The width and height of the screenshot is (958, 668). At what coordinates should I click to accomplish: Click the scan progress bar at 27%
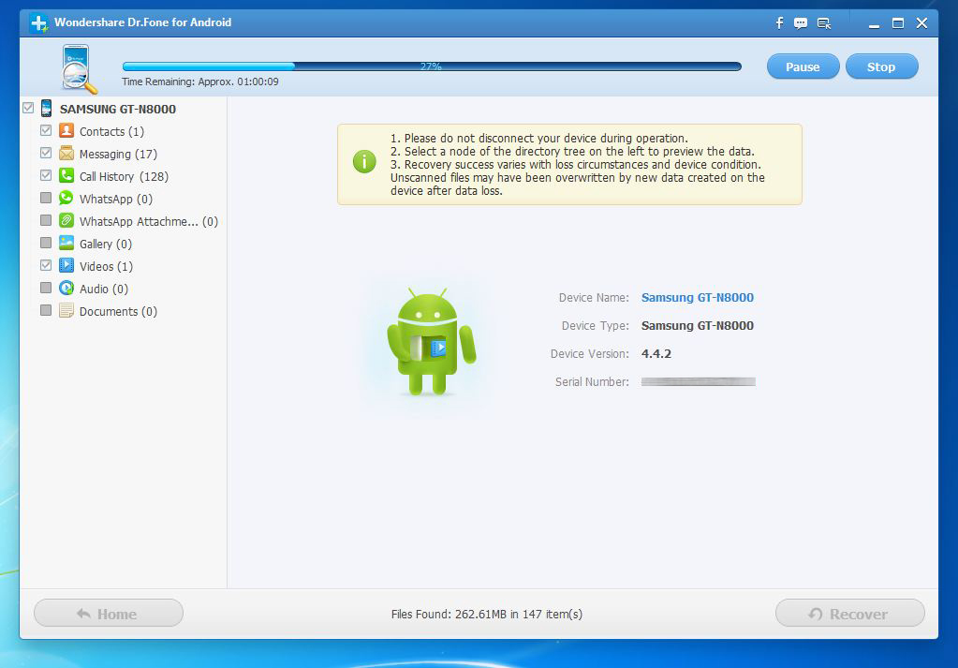(x=432, y=66)
